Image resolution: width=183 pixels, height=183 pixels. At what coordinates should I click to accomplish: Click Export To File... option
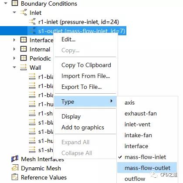click(81, 87)
